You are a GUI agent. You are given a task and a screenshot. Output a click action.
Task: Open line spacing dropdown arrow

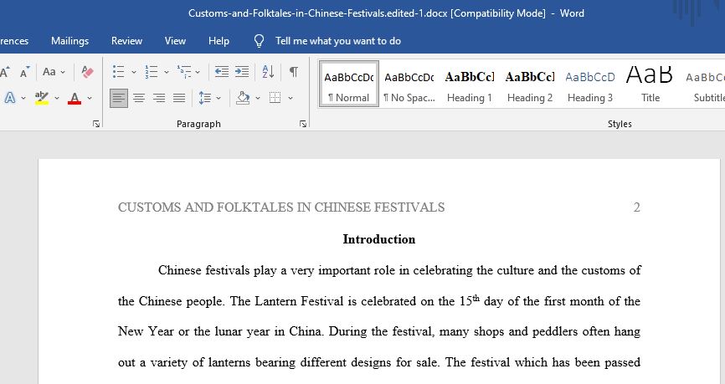[219, 98]
